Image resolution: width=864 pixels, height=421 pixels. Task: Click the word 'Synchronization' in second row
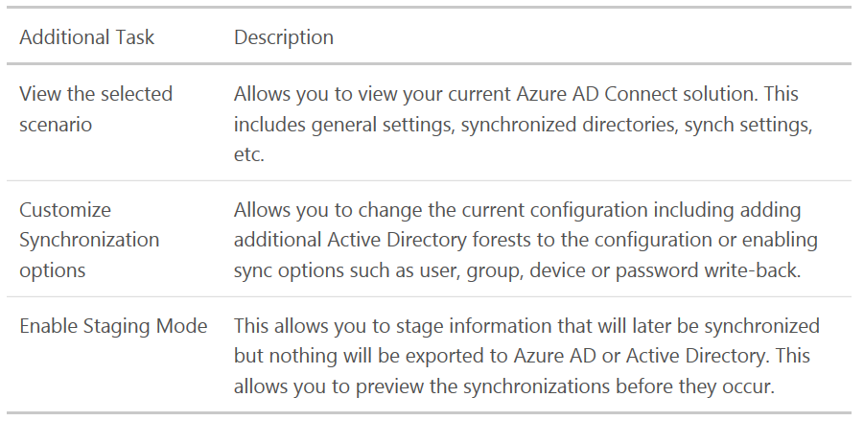coord(89,241)
